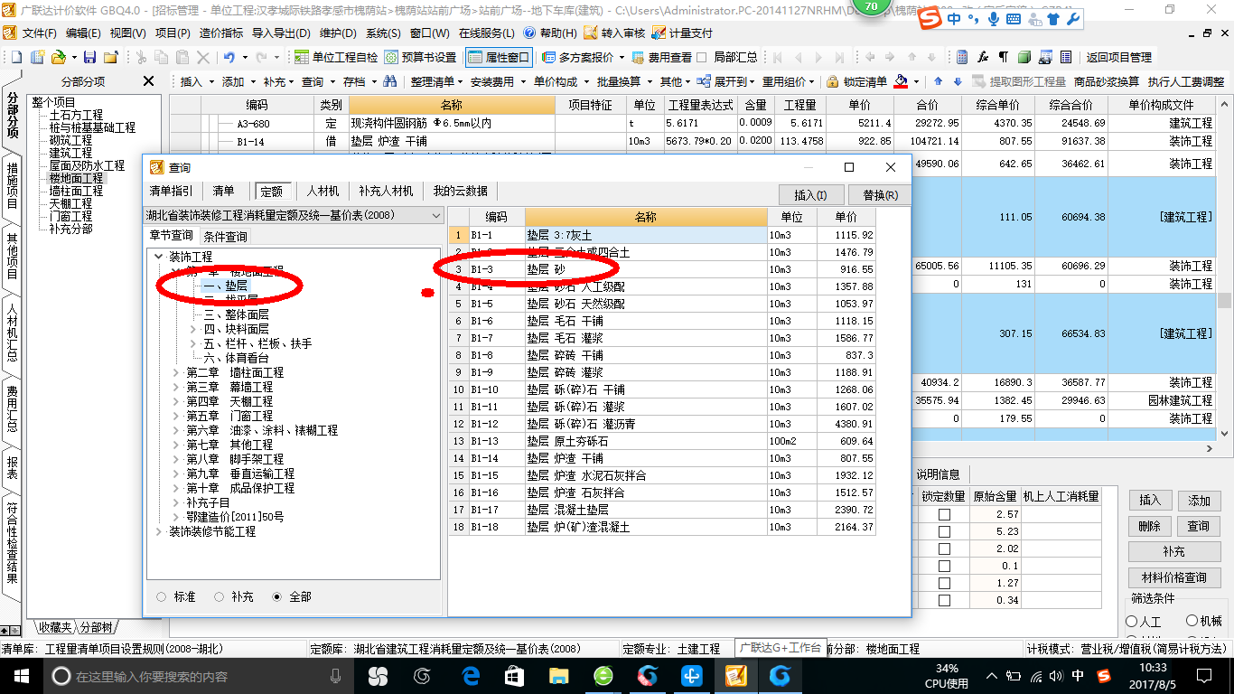Viewport: 1234px width, 694px height.
Task: Click the fx formula icon
Action: pyautogui.click(x=983, y=57)
